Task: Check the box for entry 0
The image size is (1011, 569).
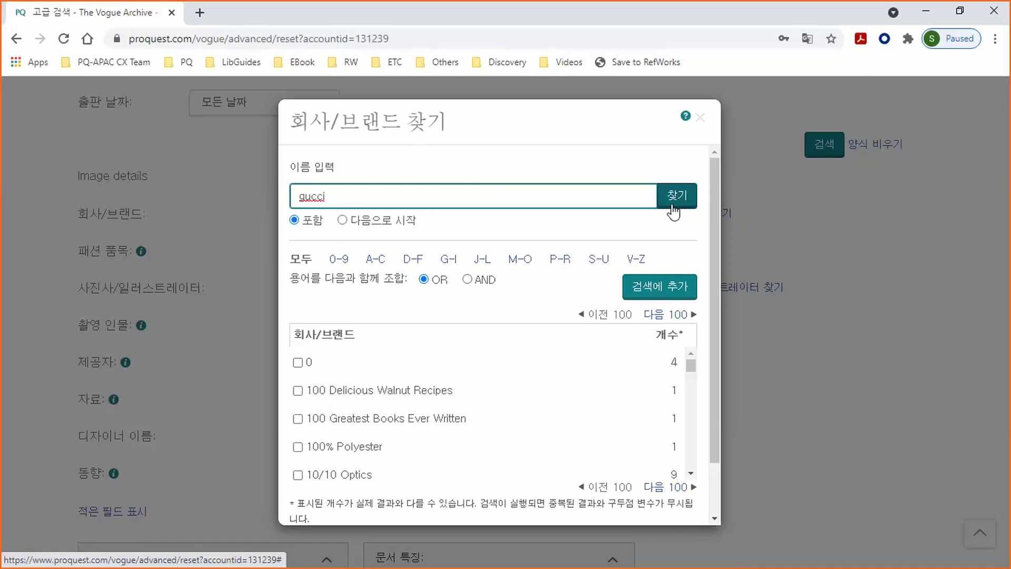Action: [x=298, y=362]
